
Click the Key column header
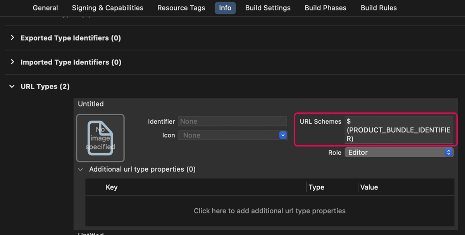tap(112, 187)
